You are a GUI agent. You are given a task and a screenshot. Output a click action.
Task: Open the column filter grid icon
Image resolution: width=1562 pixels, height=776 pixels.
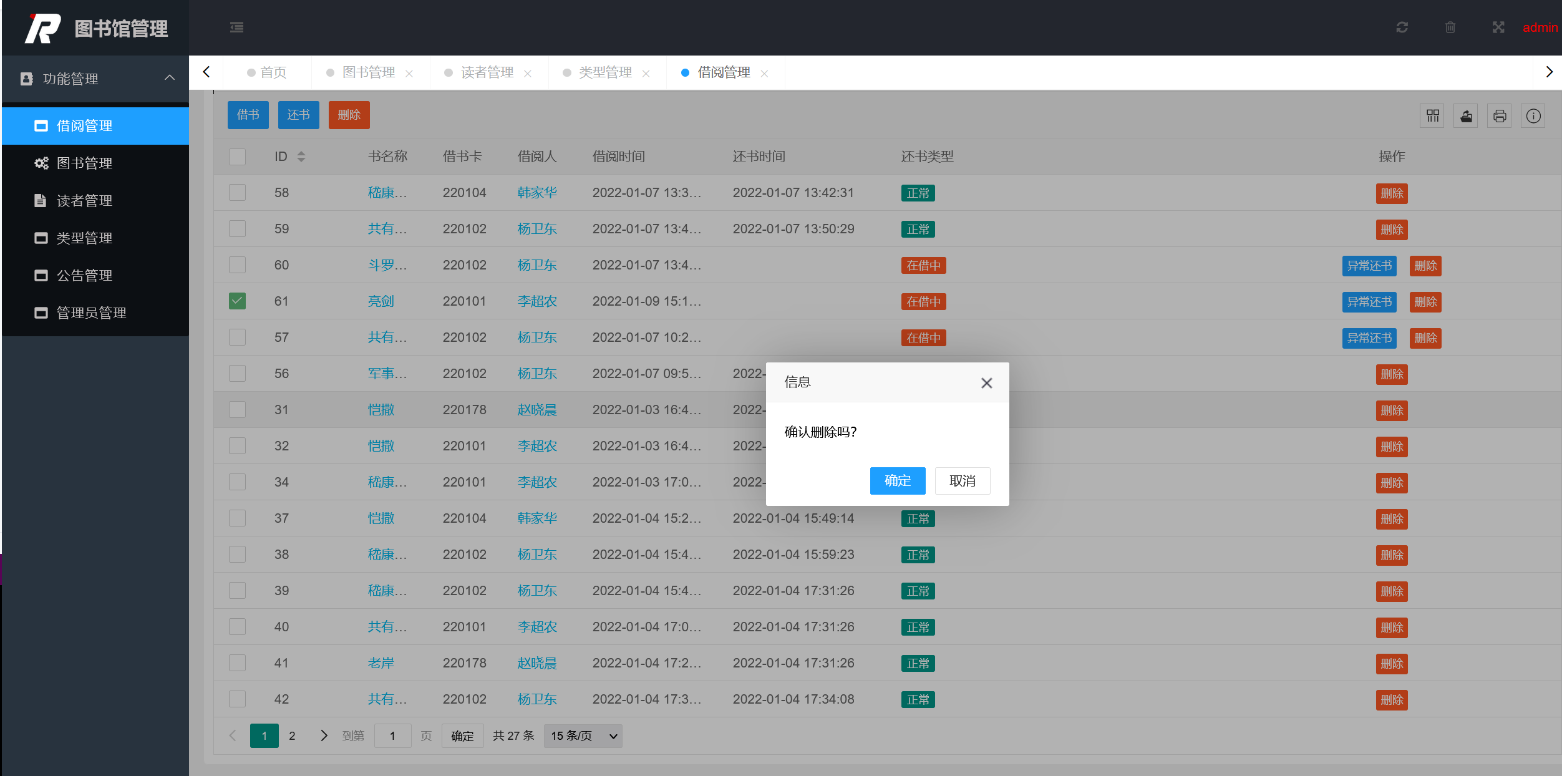(x=1432, y=116)
